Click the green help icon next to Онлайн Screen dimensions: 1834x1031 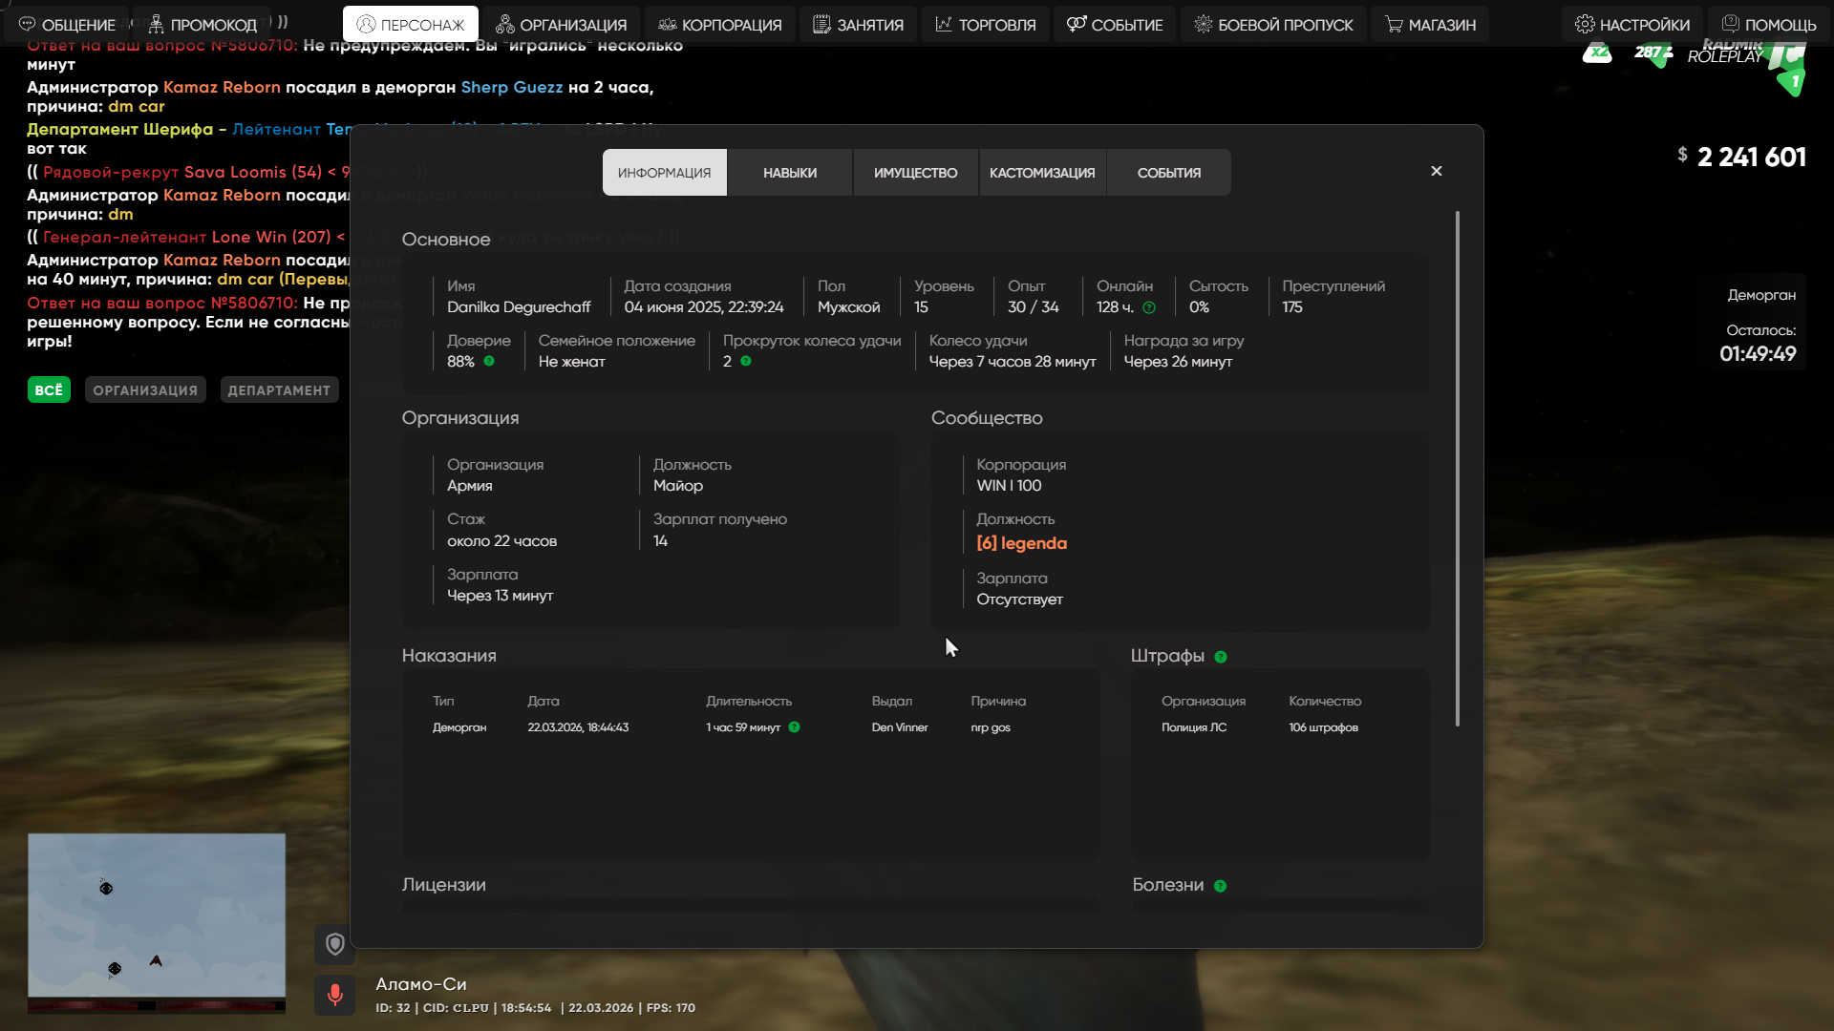point(1149,307)
